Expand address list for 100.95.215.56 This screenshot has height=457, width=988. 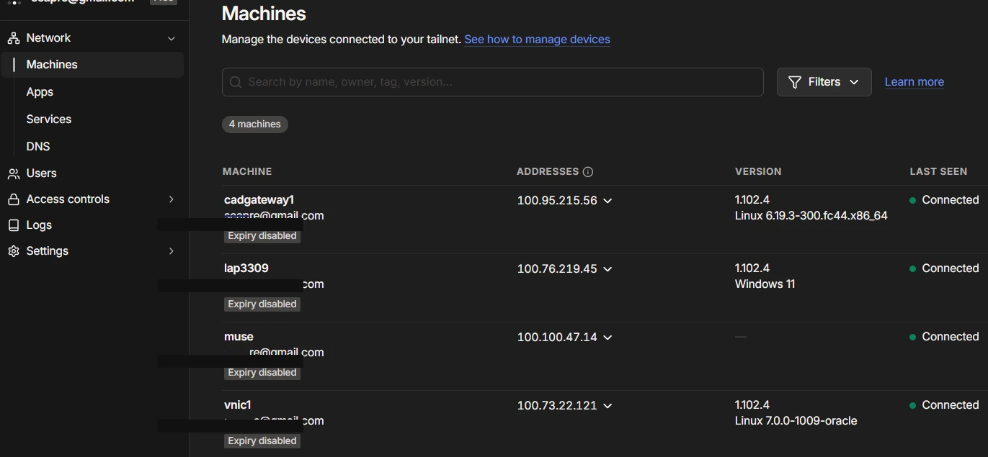[x=608, y=201]
